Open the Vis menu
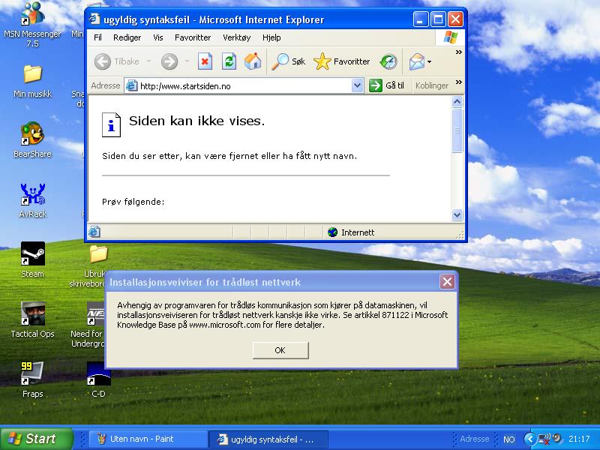Viewport: 600px width, 450px height. [x=158, y=37]
